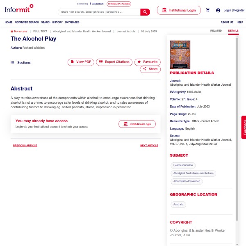The height and width of the screenshot is (246, 246).
Task: Click header Institutional Login button
Action: pyautogui.click(x=179, y=10)
